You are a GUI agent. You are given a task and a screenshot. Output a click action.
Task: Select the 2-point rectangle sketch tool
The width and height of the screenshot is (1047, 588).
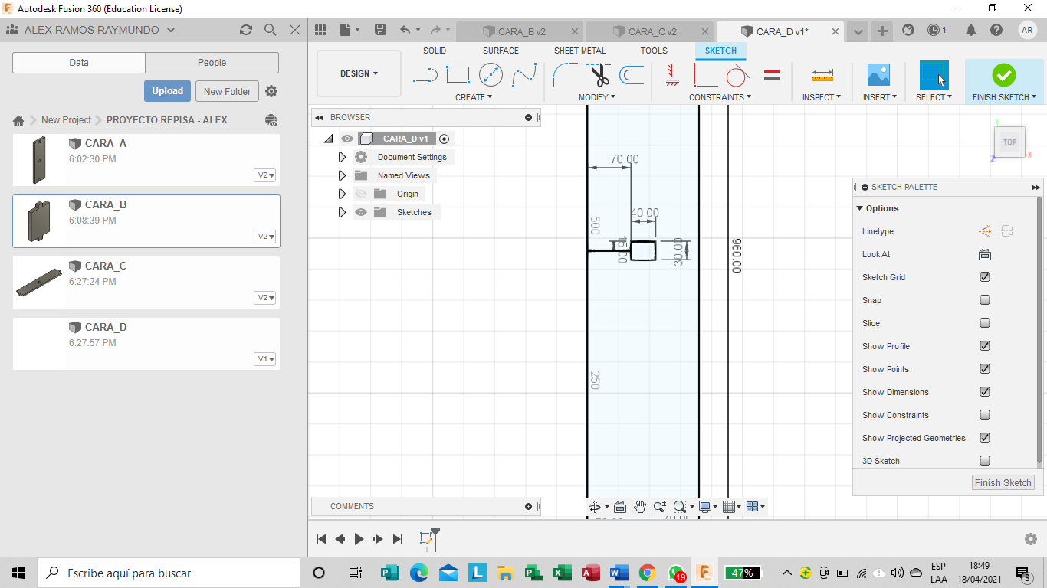458,74
